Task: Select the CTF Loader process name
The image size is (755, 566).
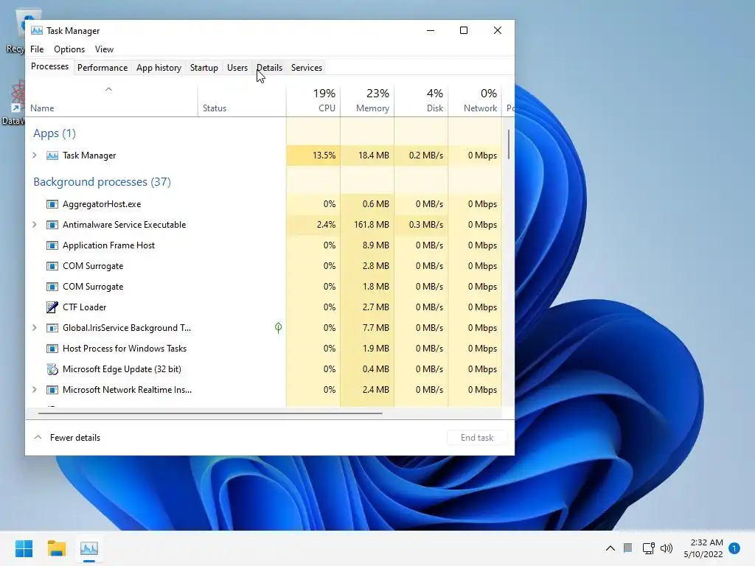Action: (84, 307)
